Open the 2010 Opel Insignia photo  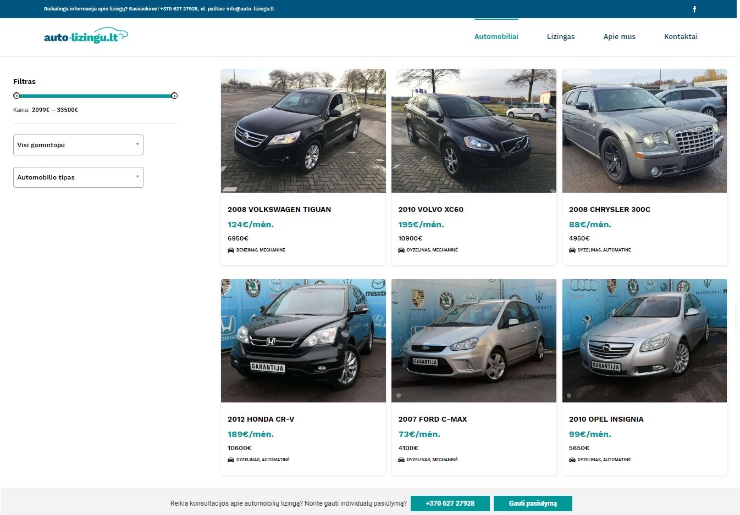644,340
